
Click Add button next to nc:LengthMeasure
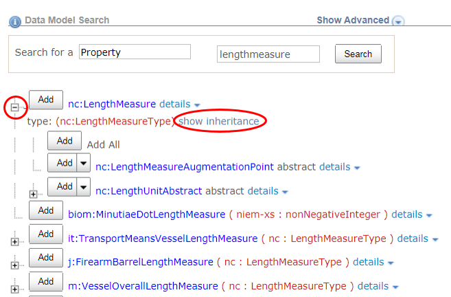click(x=45, y=100)
